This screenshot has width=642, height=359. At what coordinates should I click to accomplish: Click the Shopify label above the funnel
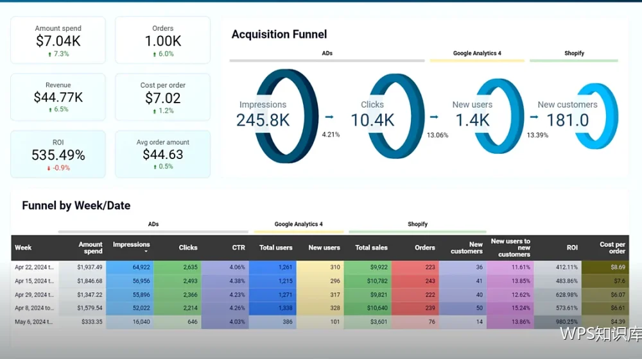(x=574, y=53)
